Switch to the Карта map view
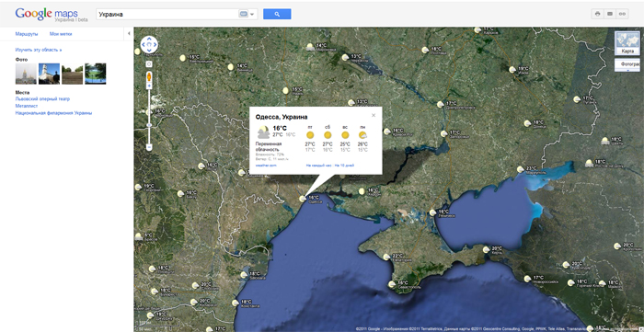The image size is (644, 332). tap(627, 43)
